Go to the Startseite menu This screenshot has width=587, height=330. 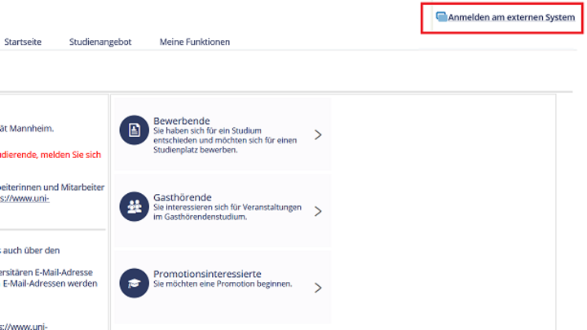23,42
